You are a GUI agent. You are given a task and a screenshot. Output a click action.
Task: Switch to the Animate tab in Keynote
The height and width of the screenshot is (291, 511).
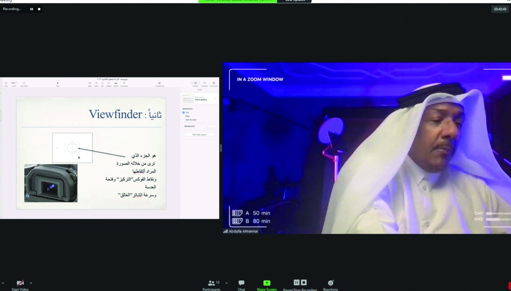(204, 83)
